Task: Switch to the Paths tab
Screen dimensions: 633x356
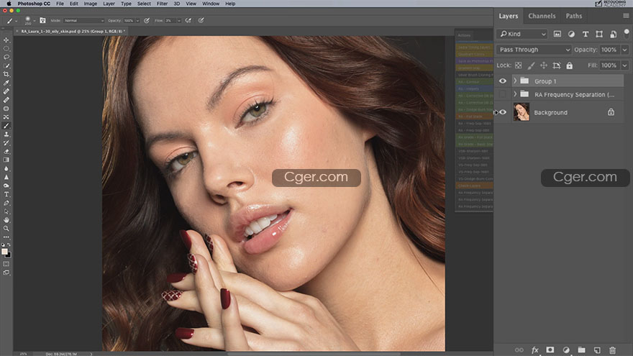Action: (574, 16)
